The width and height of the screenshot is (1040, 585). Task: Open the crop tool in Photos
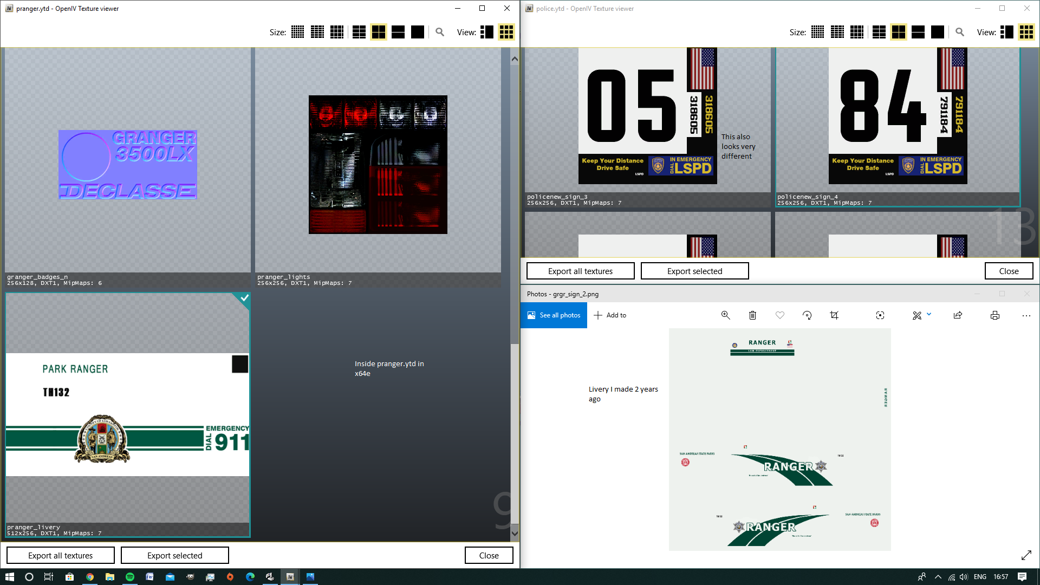click(834, 315)
